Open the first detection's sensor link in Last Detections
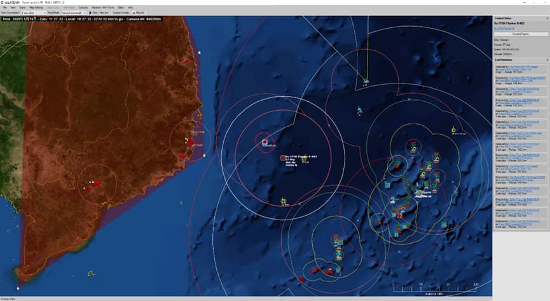 click(523, 67)
